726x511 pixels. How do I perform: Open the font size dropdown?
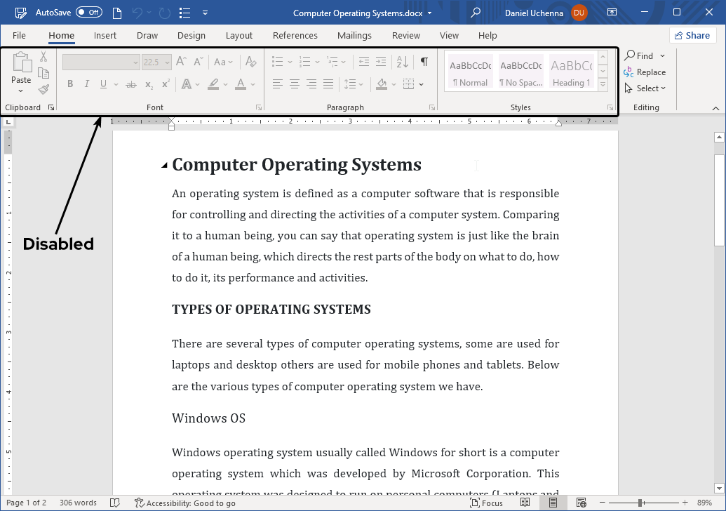point(167,61)
